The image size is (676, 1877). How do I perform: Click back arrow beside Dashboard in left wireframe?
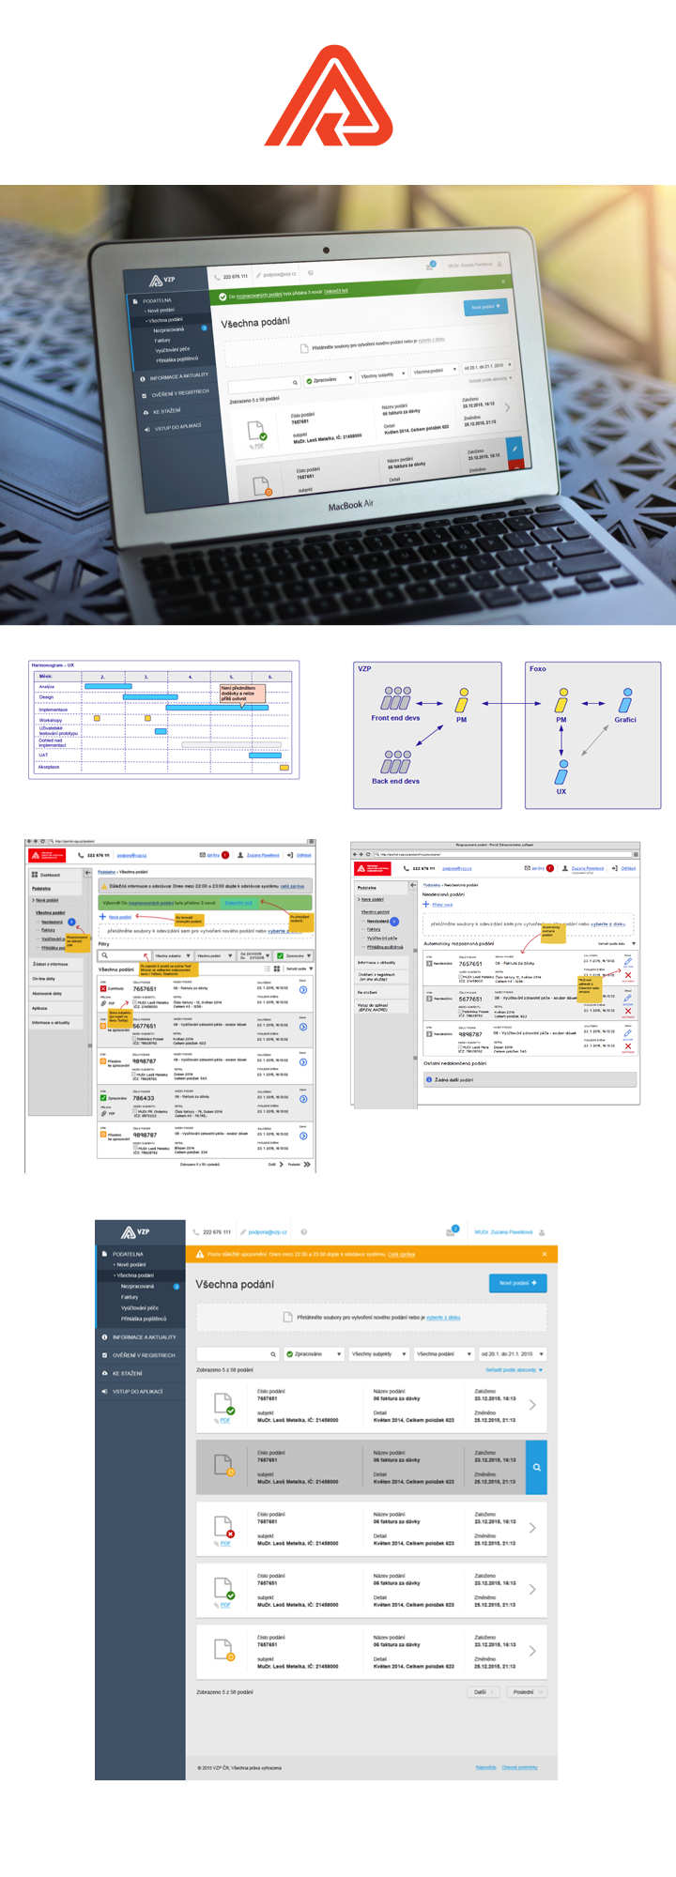pos(87,873)
